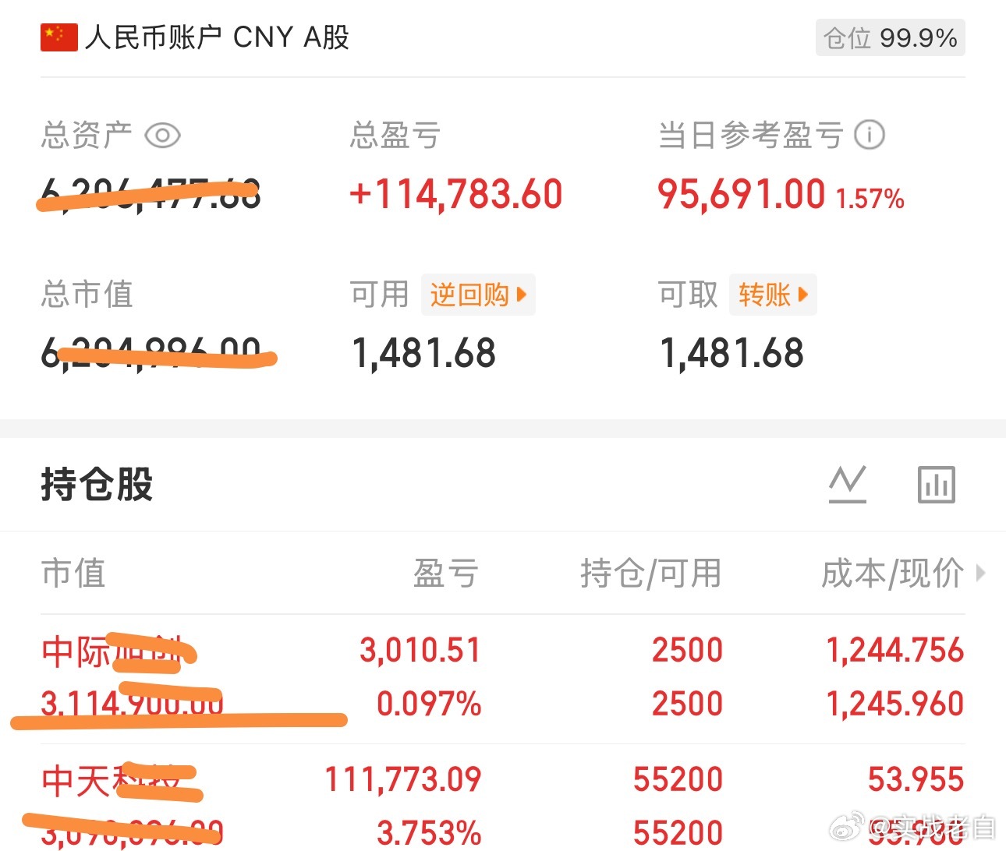Tap the 总盈亏 label
The width and height of the screenshot is (1006, 851).
[395, 136]
